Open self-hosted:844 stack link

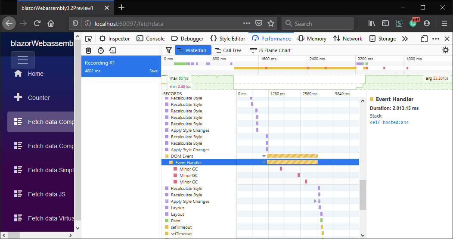[x=389, y=123]
